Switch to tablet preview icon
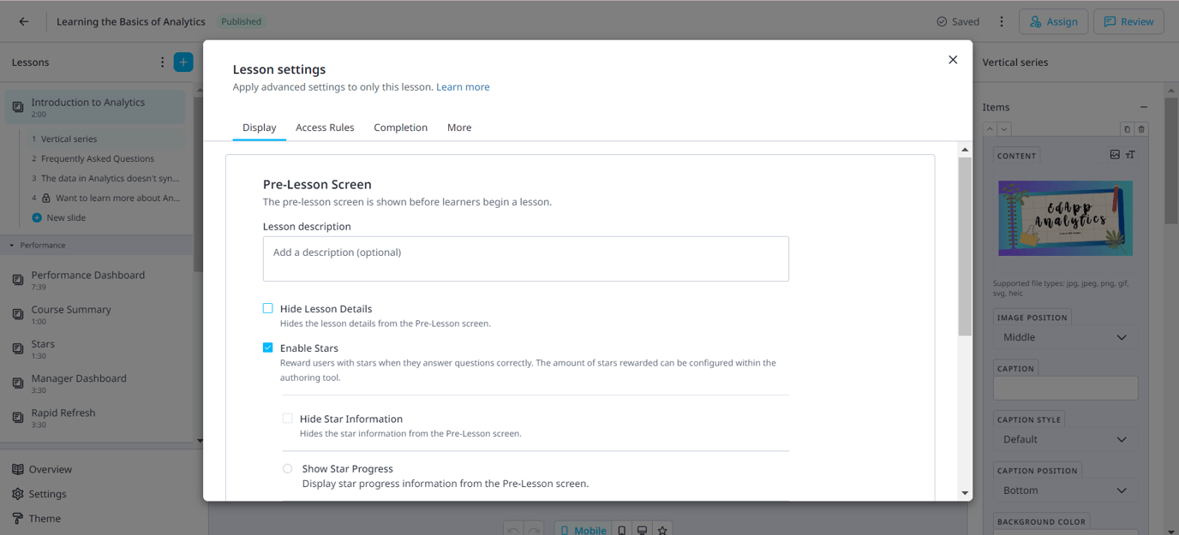Image resolution: width=1179 pixels, height=535 pixels. point(622,530)
